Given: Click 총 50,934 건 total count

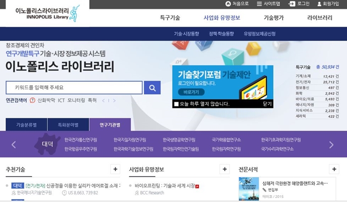Looking at the screenshot, I should (328, 67).
